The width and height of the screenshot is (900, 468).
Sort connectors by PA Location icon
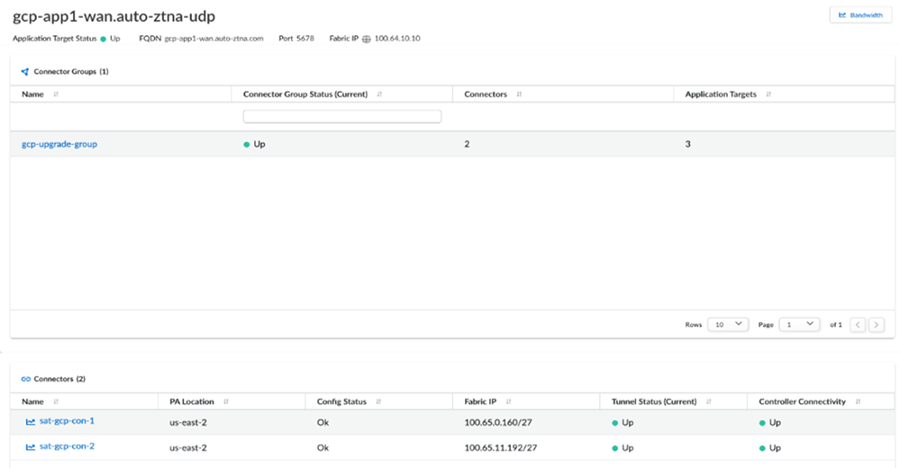[226, 401]
